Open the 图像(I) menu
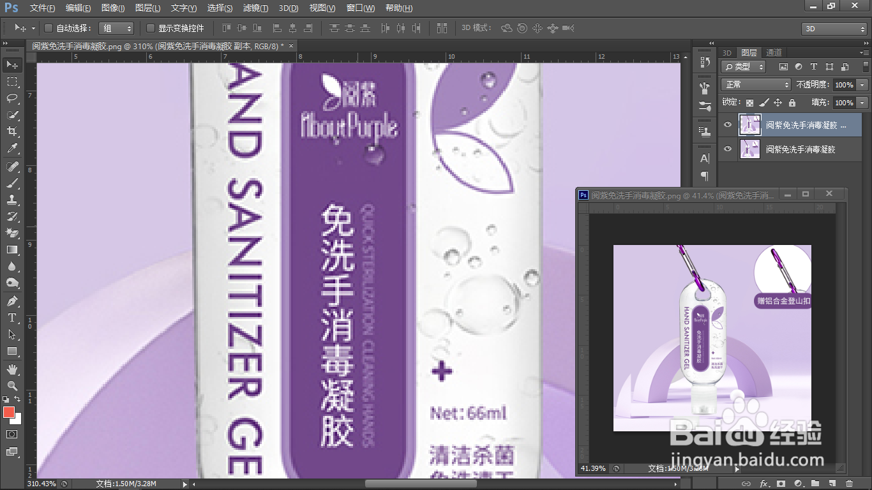Image resolution: width=872 pixels, height=490 pixels. [113, 8]
